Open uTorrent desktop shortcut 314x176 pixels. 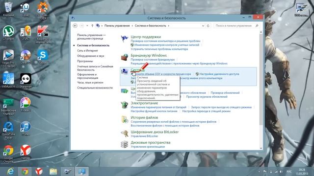click(x=8, y=33)
